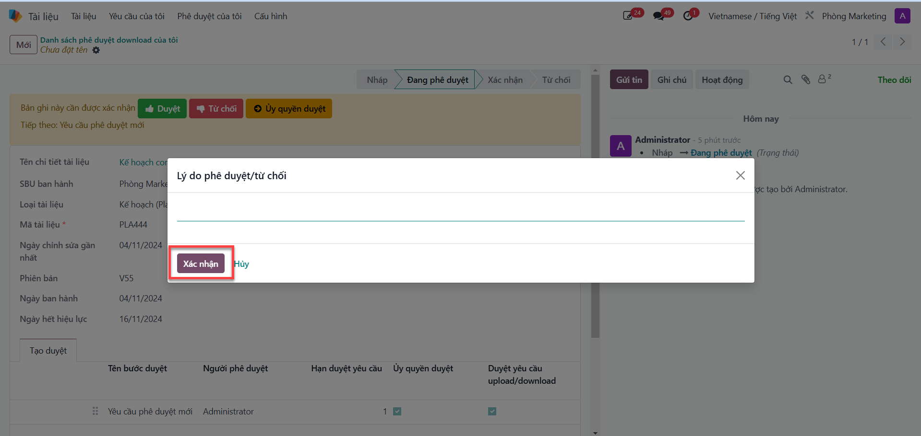Image resolution: width=921 pixels, height=436 pixels.
Task: Open the Vietnamese / Tiếng Việt language selector
Action: click(x=753, y=16)
